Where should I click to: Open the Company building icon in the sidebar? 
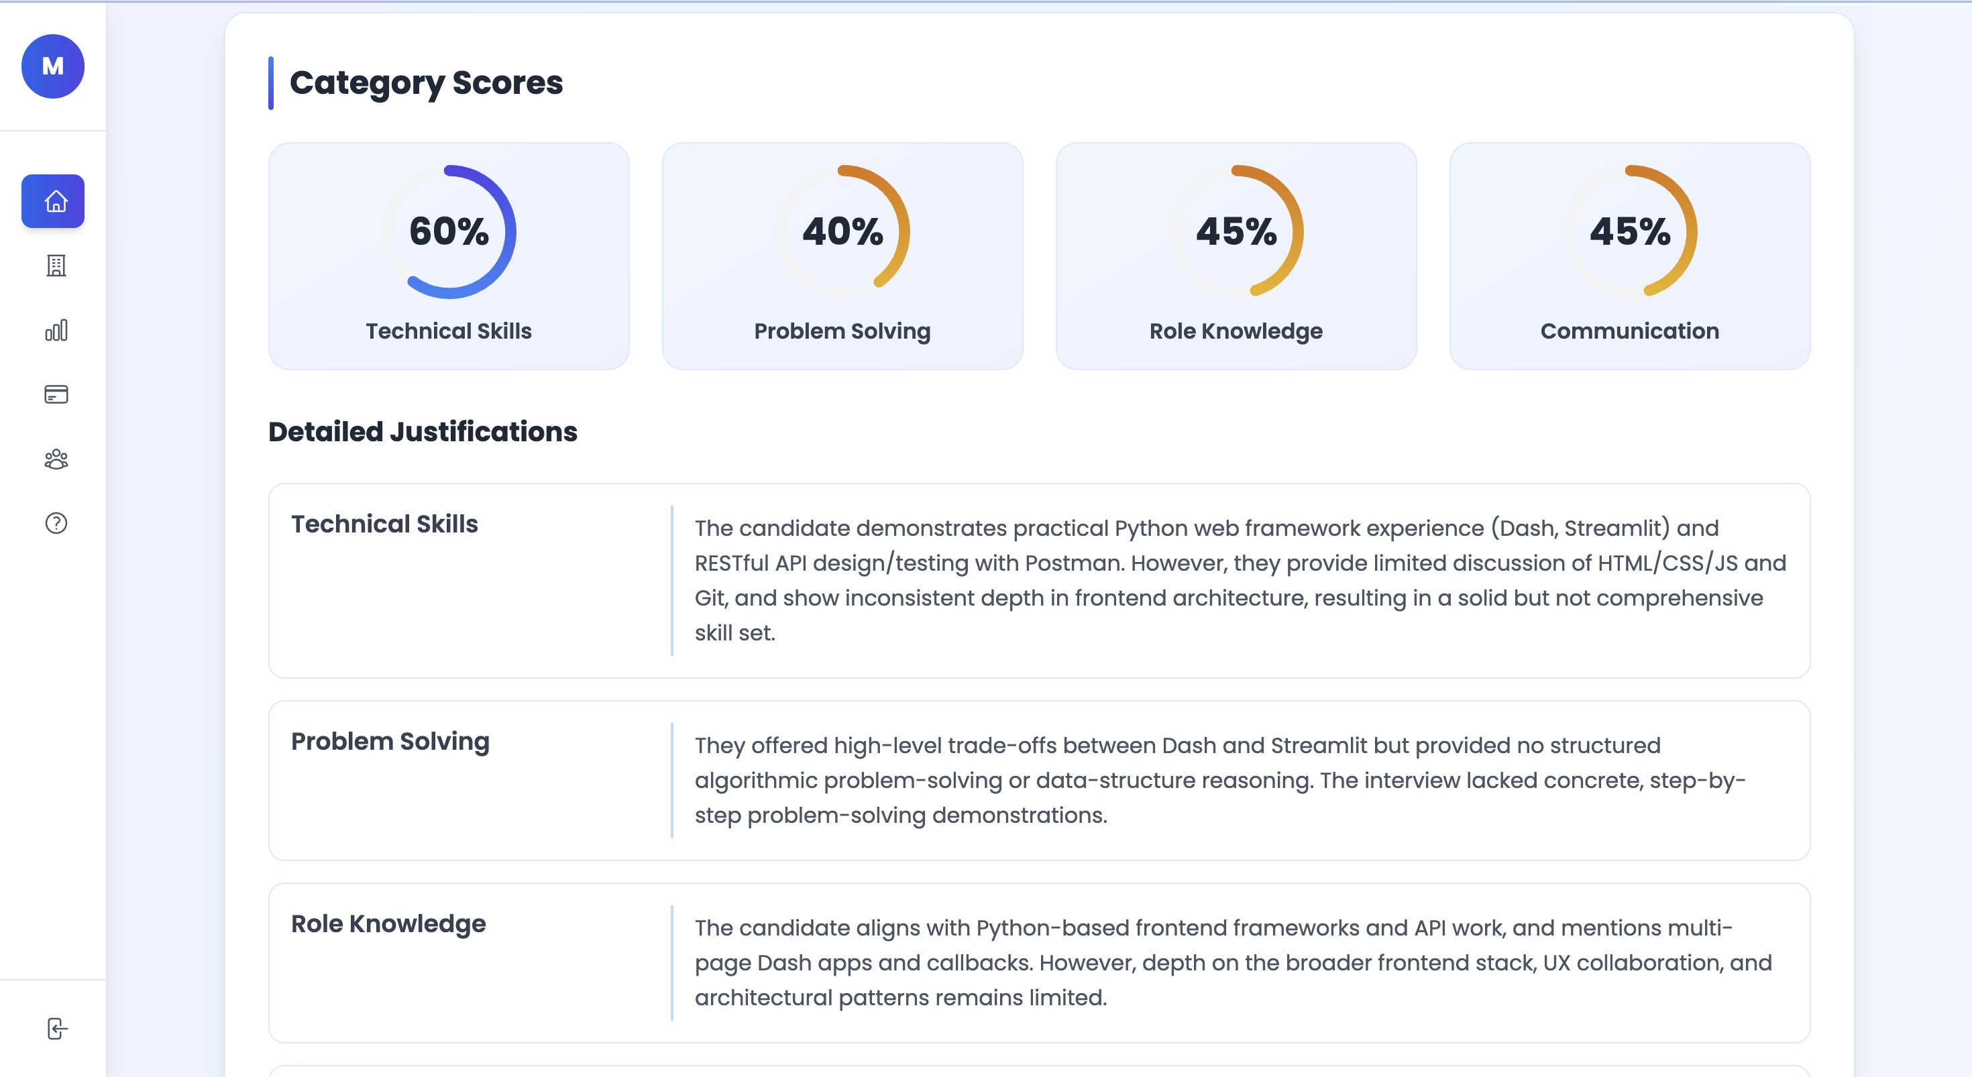[x=55, y=266]
